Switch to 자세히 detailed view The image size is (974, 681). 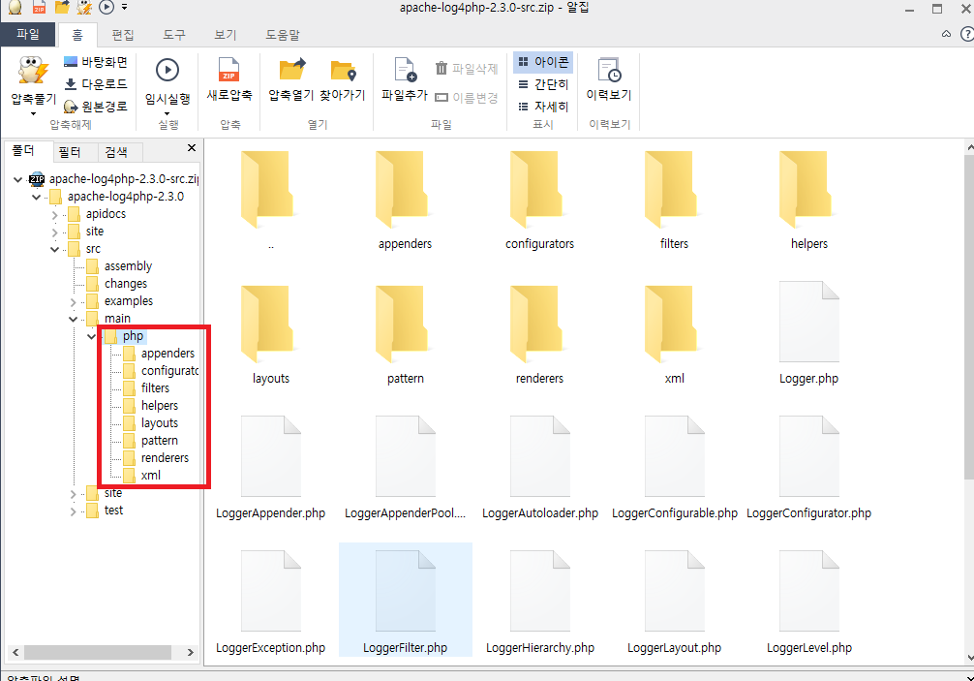click(543, 107)
